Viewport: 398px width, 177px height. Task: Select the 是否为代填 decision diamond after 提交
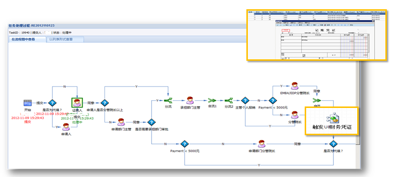[x=52, y=103]
